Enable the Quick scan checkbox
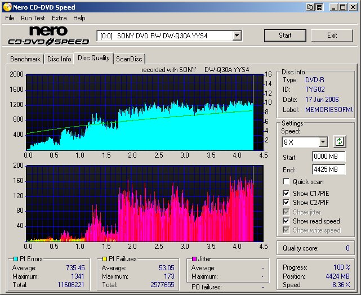This screenshot has height=295, width=361. coord(286,181)
